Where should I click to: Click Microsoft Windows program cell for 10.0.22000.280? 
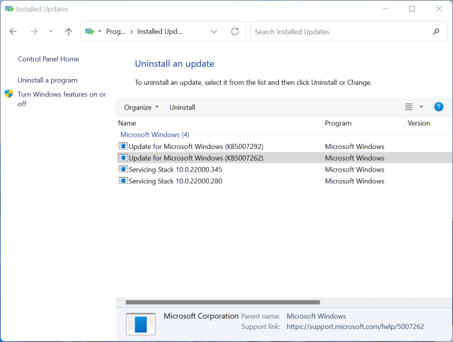pyautogui.click(x=355, y=181)
